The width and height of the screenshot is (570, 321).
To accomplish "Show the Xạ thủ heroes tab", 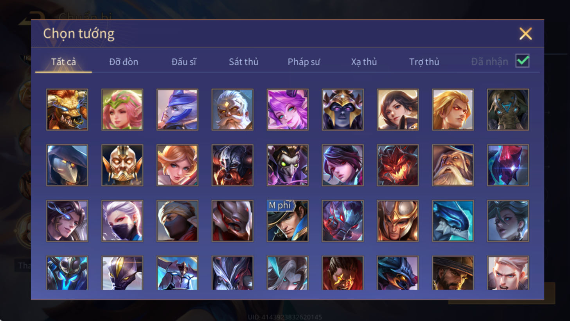I will pyautogui.click(x=364, y=62).
